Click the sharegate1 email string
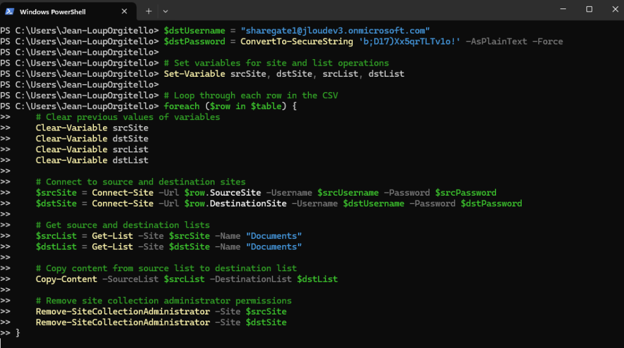Viewport: 624px width, 348px height. (x=335, y=30)
